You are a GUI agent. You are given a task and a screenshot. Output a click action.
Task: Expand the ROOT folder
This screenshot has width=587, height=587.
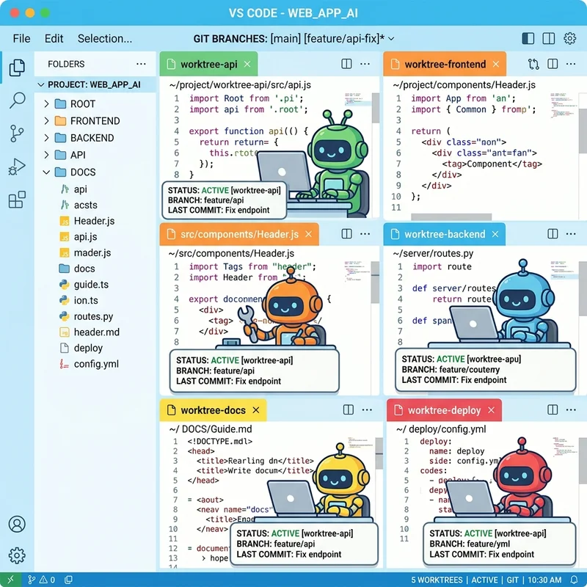point(46,103)
